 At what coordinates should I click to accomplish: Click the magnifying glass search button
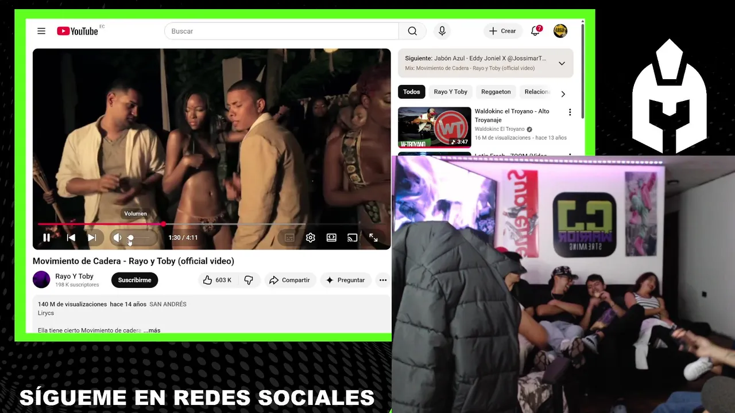coord(412,31)
